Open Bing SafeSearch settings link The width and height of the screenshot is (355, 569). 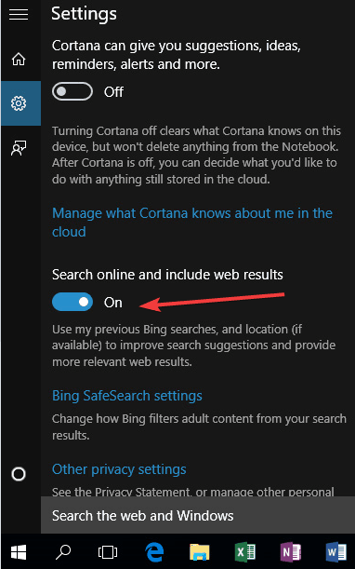tap(127, 395)
